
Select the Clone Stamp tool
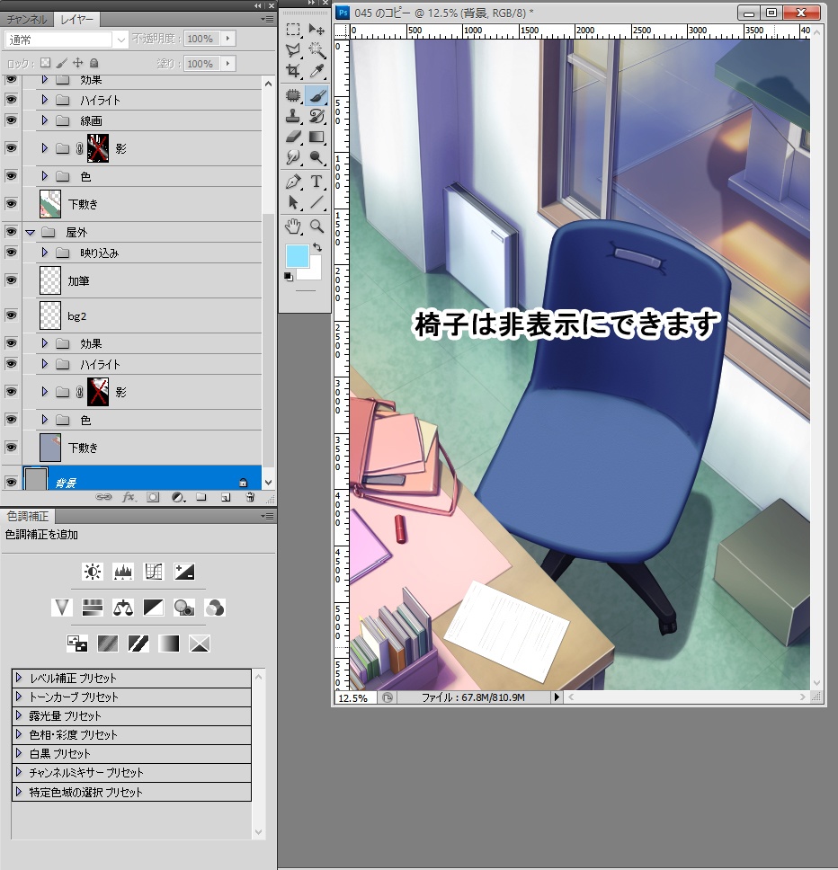pos(294,115)
